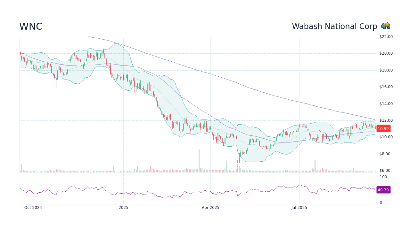Click the Oct 2024 date axis label
This screenshot has width=410, height=230.
pos(33,208)
